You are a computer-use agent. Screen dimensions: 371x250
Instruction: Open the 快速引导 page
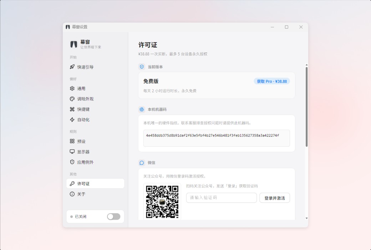95,67
